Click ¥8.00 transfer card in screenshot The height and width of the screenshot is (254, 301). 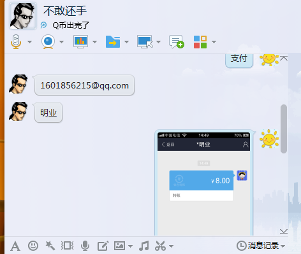pyautogui.click(x=202, y=186)
